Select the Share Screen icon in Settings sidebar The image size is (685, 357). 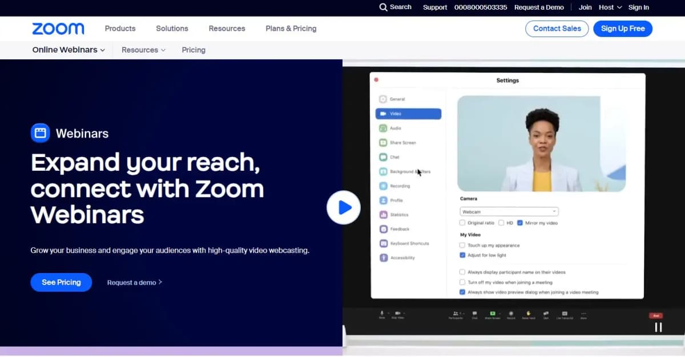[x=383, y=143]
